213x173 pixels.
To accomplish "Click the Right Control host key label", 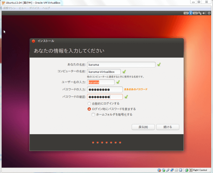I will pos(200,170).
